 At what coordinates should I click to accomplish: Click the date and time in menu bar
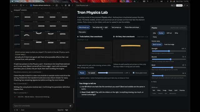click(x=182, y=1)
